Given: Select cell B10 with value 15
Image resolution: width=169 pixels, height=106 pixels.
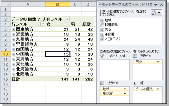Looking at the screenshot, I should pos(58,54).
